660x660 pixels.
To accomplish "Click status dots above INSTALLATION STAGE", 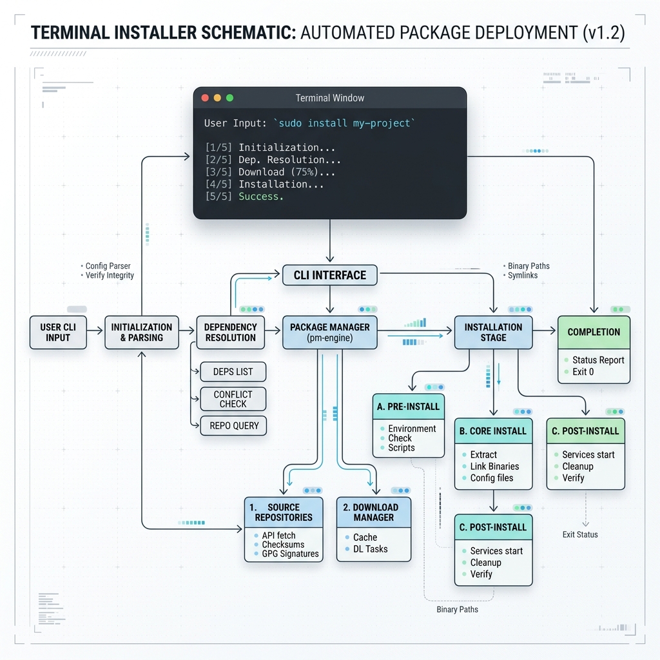I will click(x=520, y=309).
